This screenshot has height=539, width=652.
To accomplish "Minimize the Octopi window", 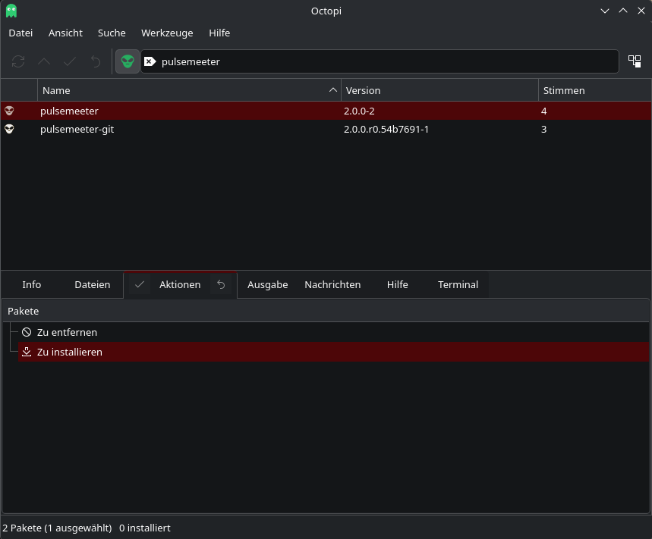I will point(605,11).
